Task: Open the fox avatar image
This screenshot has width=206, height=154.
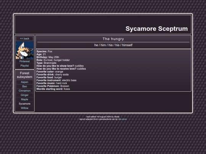Action: tap(24, 50)
